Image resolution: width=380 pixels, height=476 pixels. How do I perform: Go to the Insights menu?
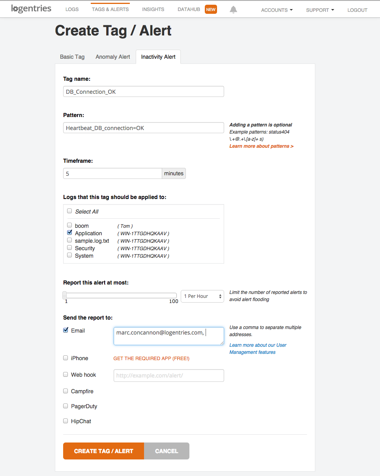click(153, 9)
